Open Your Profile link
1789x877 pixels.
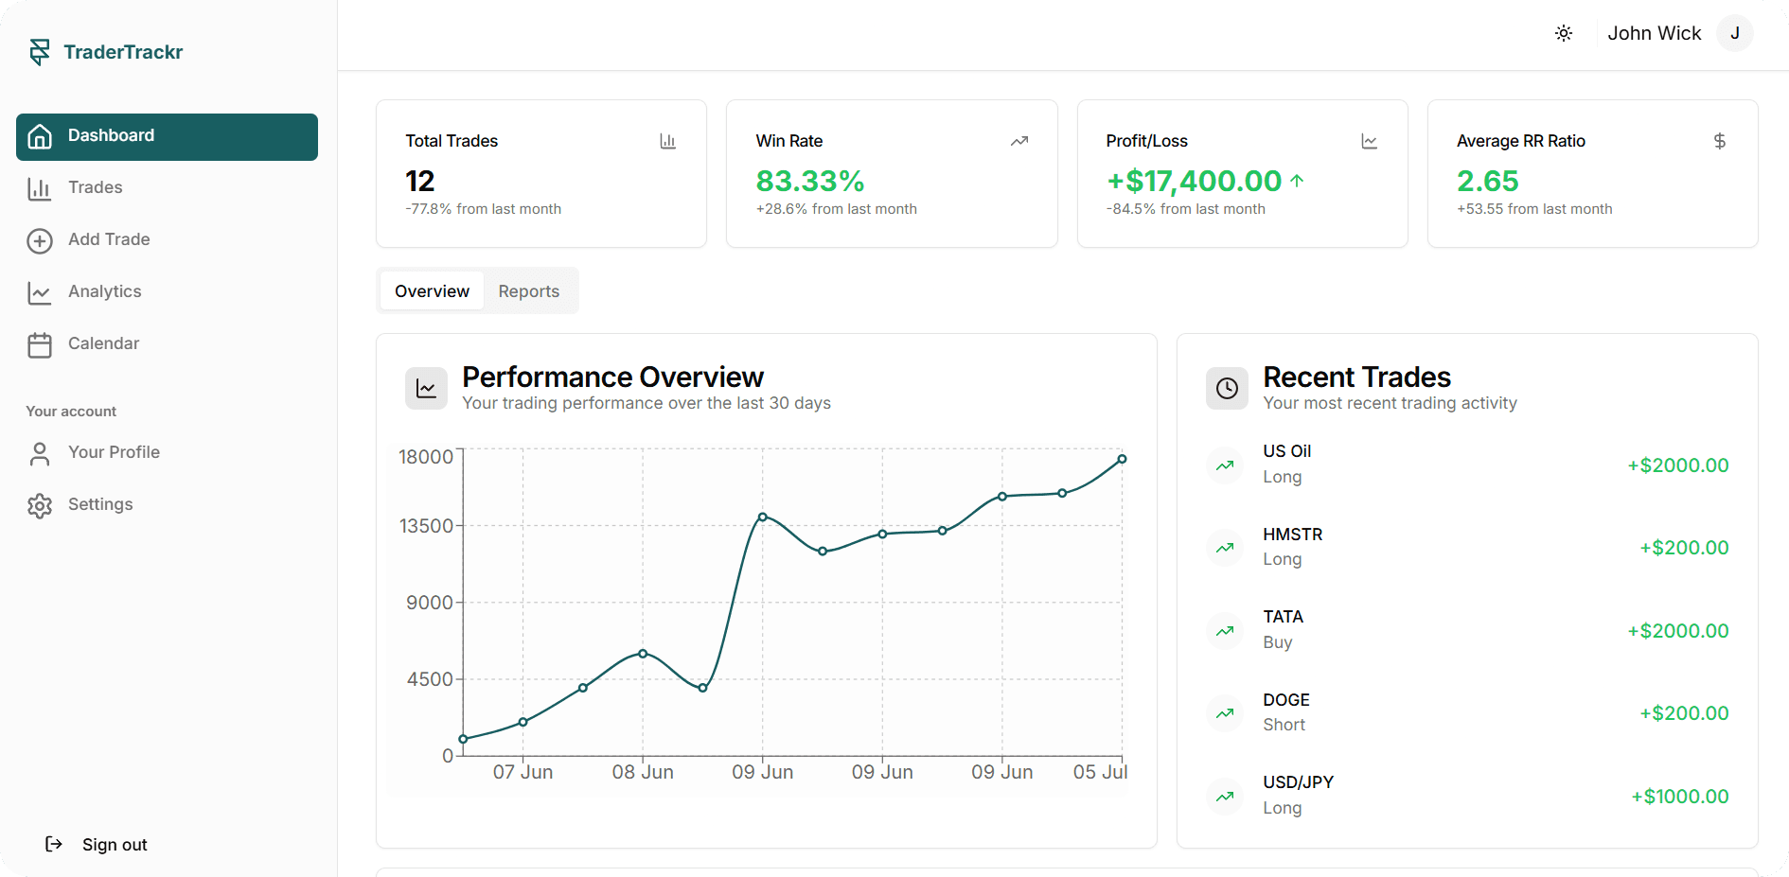tap(114, 452)
